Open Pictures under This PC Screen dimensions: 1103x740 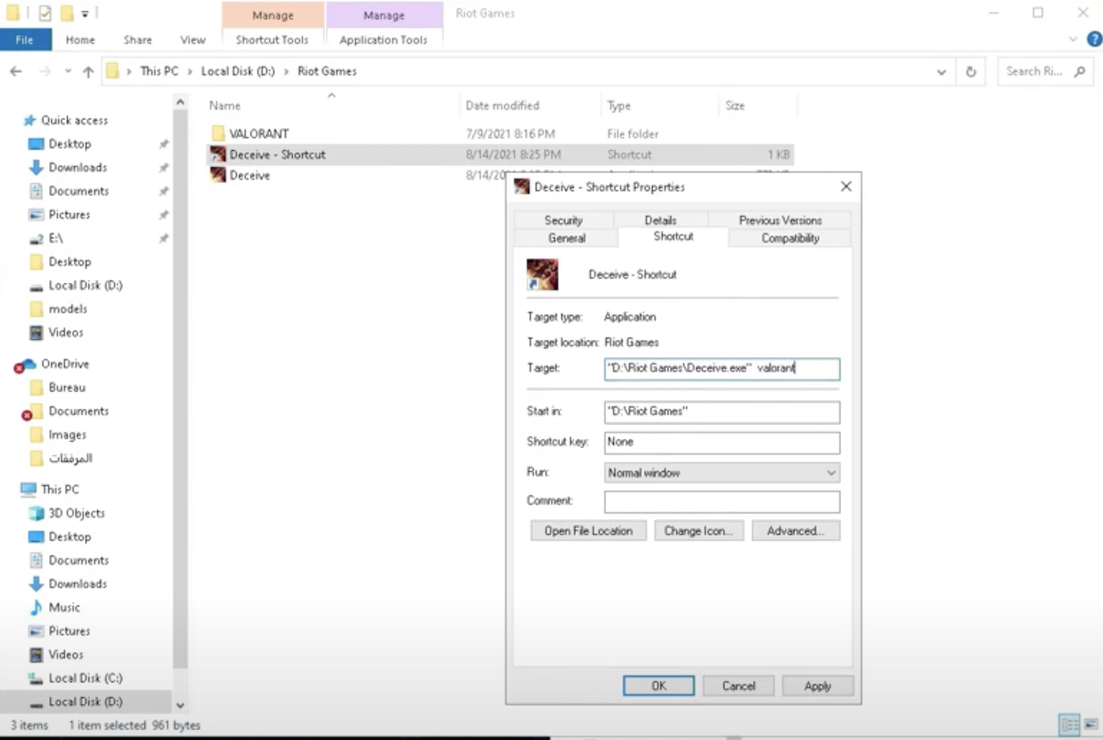pos(69,631)
